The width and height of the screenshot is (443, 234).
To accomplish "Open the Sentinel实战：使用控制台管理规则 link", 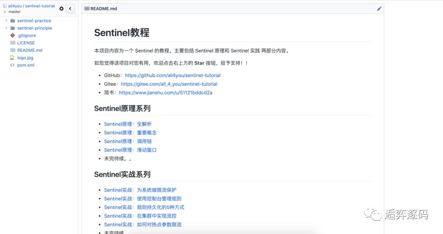I will tap(143, 199).
